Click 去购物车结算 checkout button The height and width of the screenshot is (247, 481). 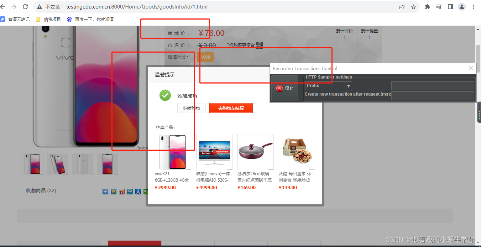tap(231, 108)
